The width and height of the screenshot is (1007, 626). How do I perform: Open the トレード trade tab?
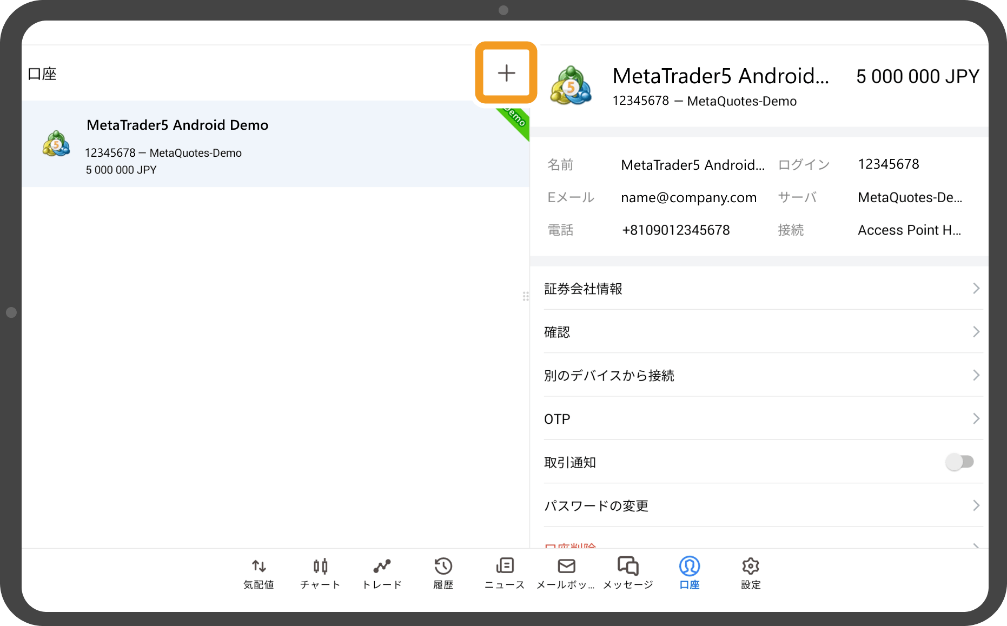click(382, 574)
